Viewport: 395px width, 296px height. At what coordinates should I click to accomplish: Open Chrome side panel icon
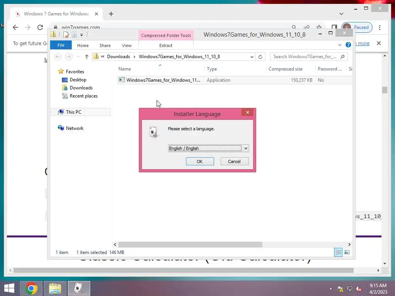click(334, 27)
